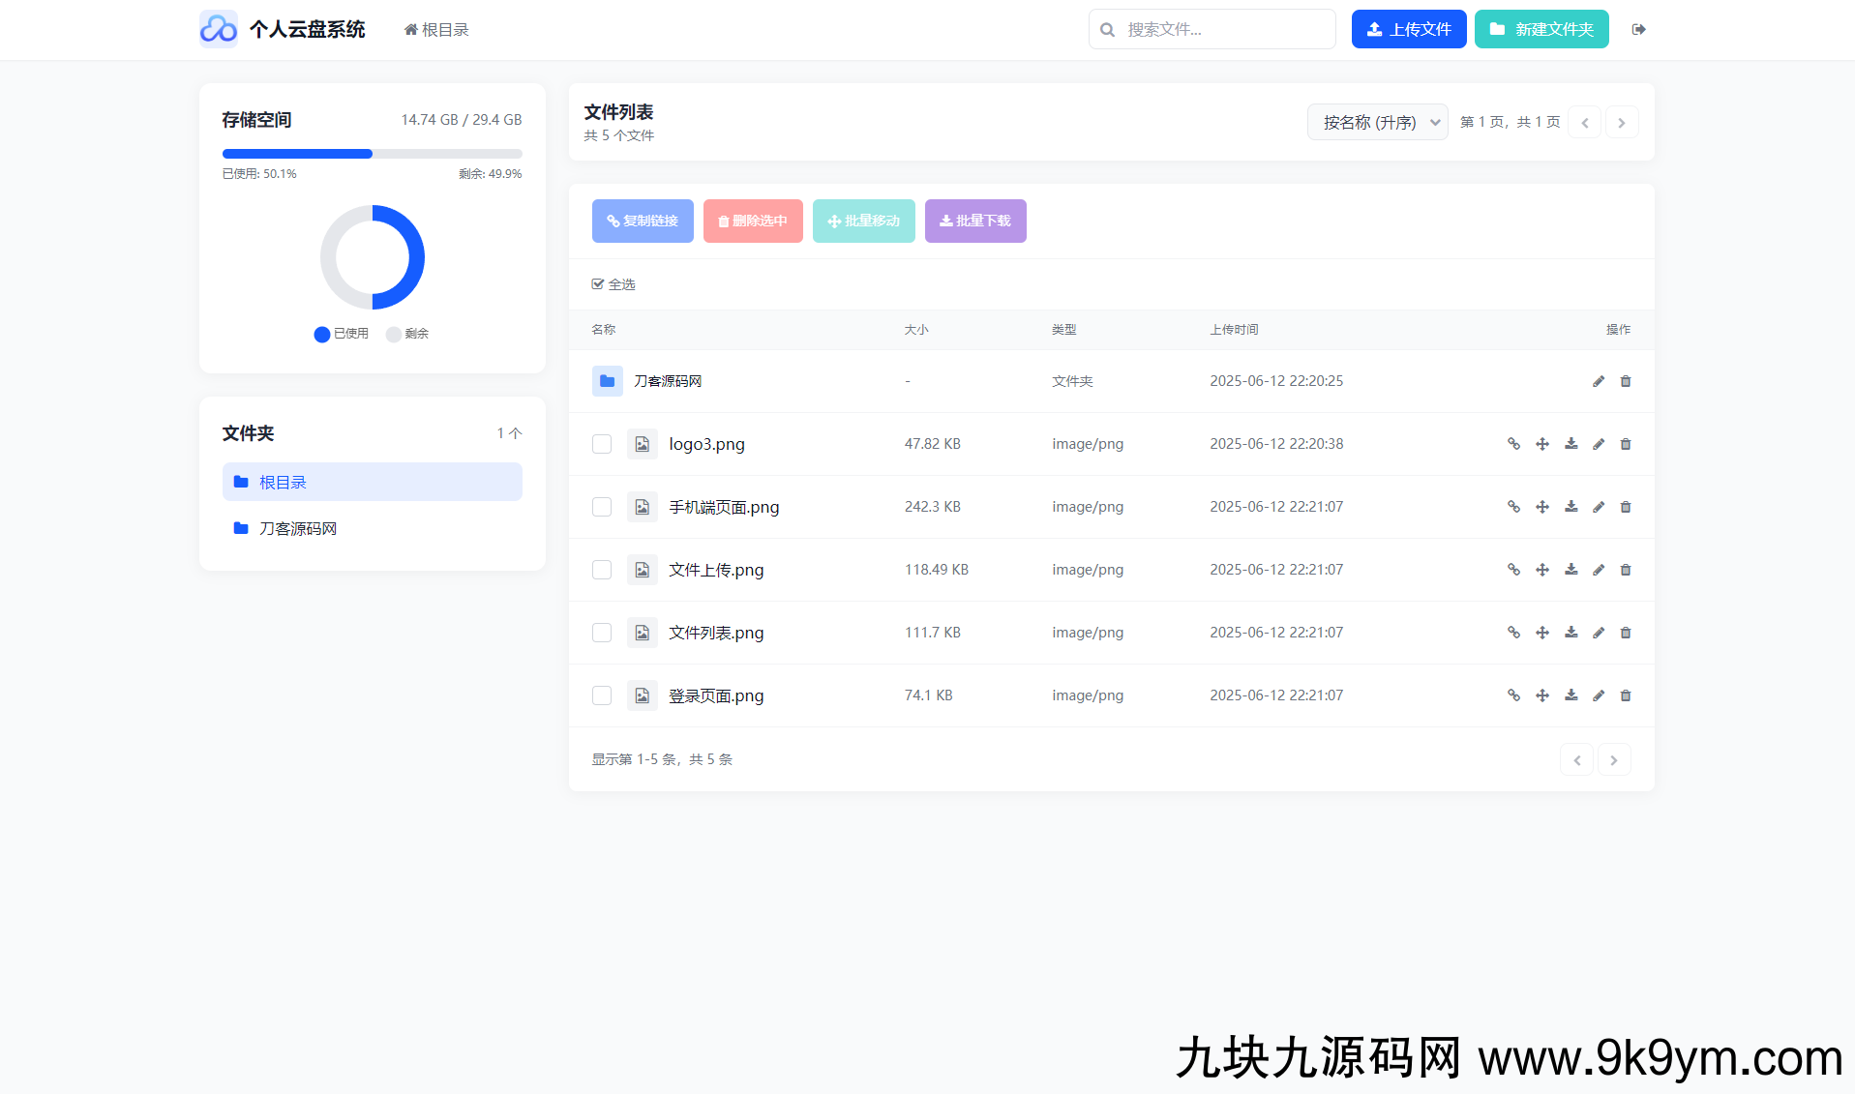The width and height of the screenshot is (1855, 1094).
Task: Click the 上传文件 upload button
Action: [1409, 29]
